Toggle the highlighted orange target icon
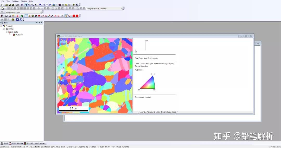The height and width of the screenshot is (148, 281). tap(66, 16)
